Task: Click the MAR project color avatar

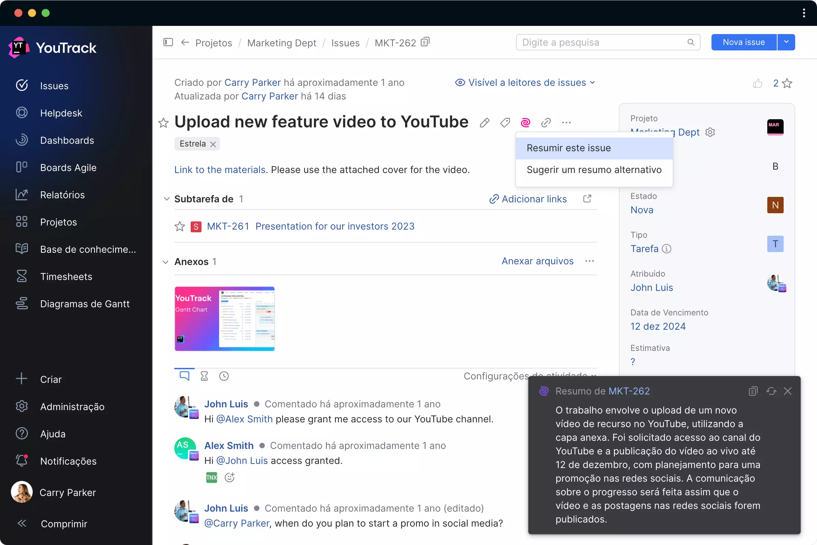Action: 775,127
